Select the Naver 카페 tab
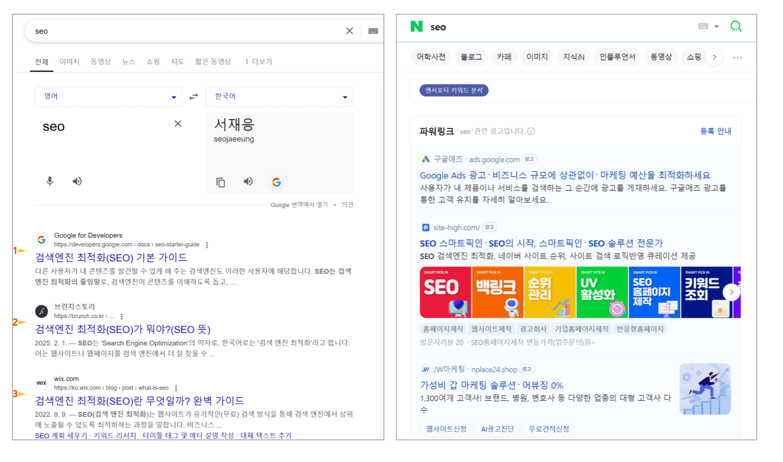Screen dimensions: 783x462 504,57
